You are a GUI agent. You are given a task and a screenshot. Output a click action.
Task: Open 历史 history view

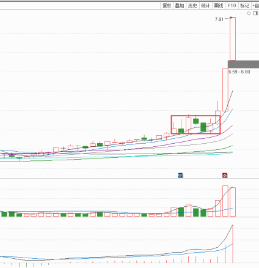pyautogui.click(x=192, y=6)
